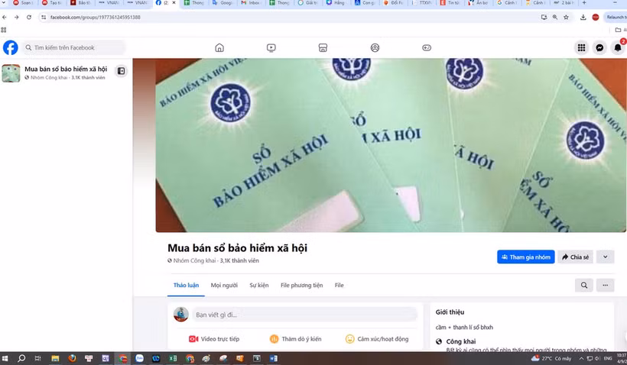The height and width of the screenshot is (365, 627).
Task: Click Thăm dò ý kiến option
Action: click(295, 339)
